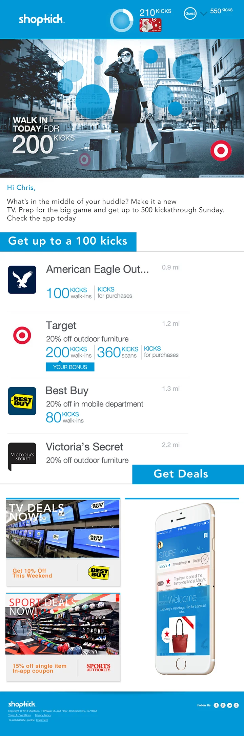The width and height of the screenshot is (244, 736).
Task: Open the Privacy Policy link
Action: [x=43, y=715]
